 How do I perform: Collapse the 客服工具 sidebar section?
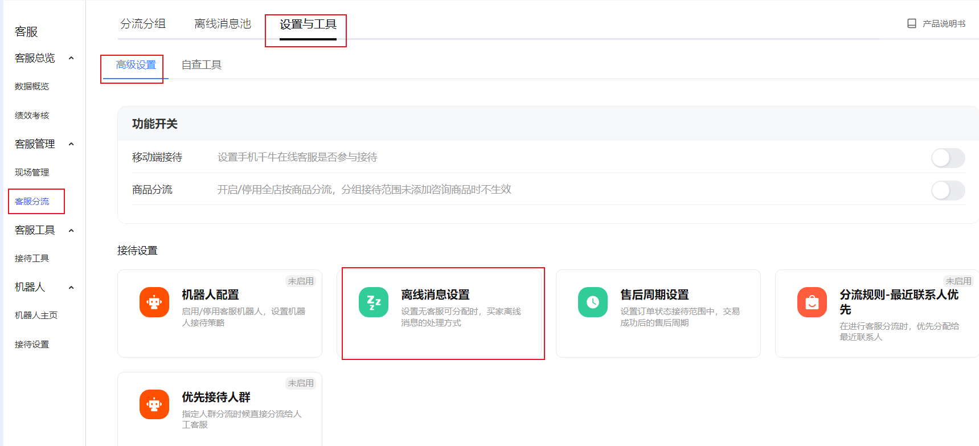tap(71, 231)
